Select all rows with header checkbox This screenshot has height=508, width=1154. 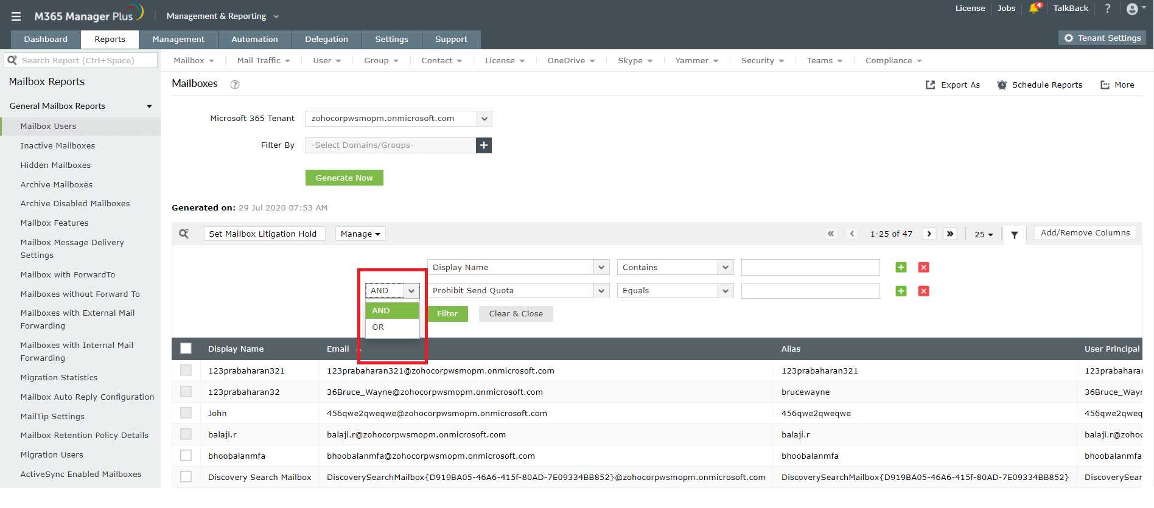coord(186,349)
